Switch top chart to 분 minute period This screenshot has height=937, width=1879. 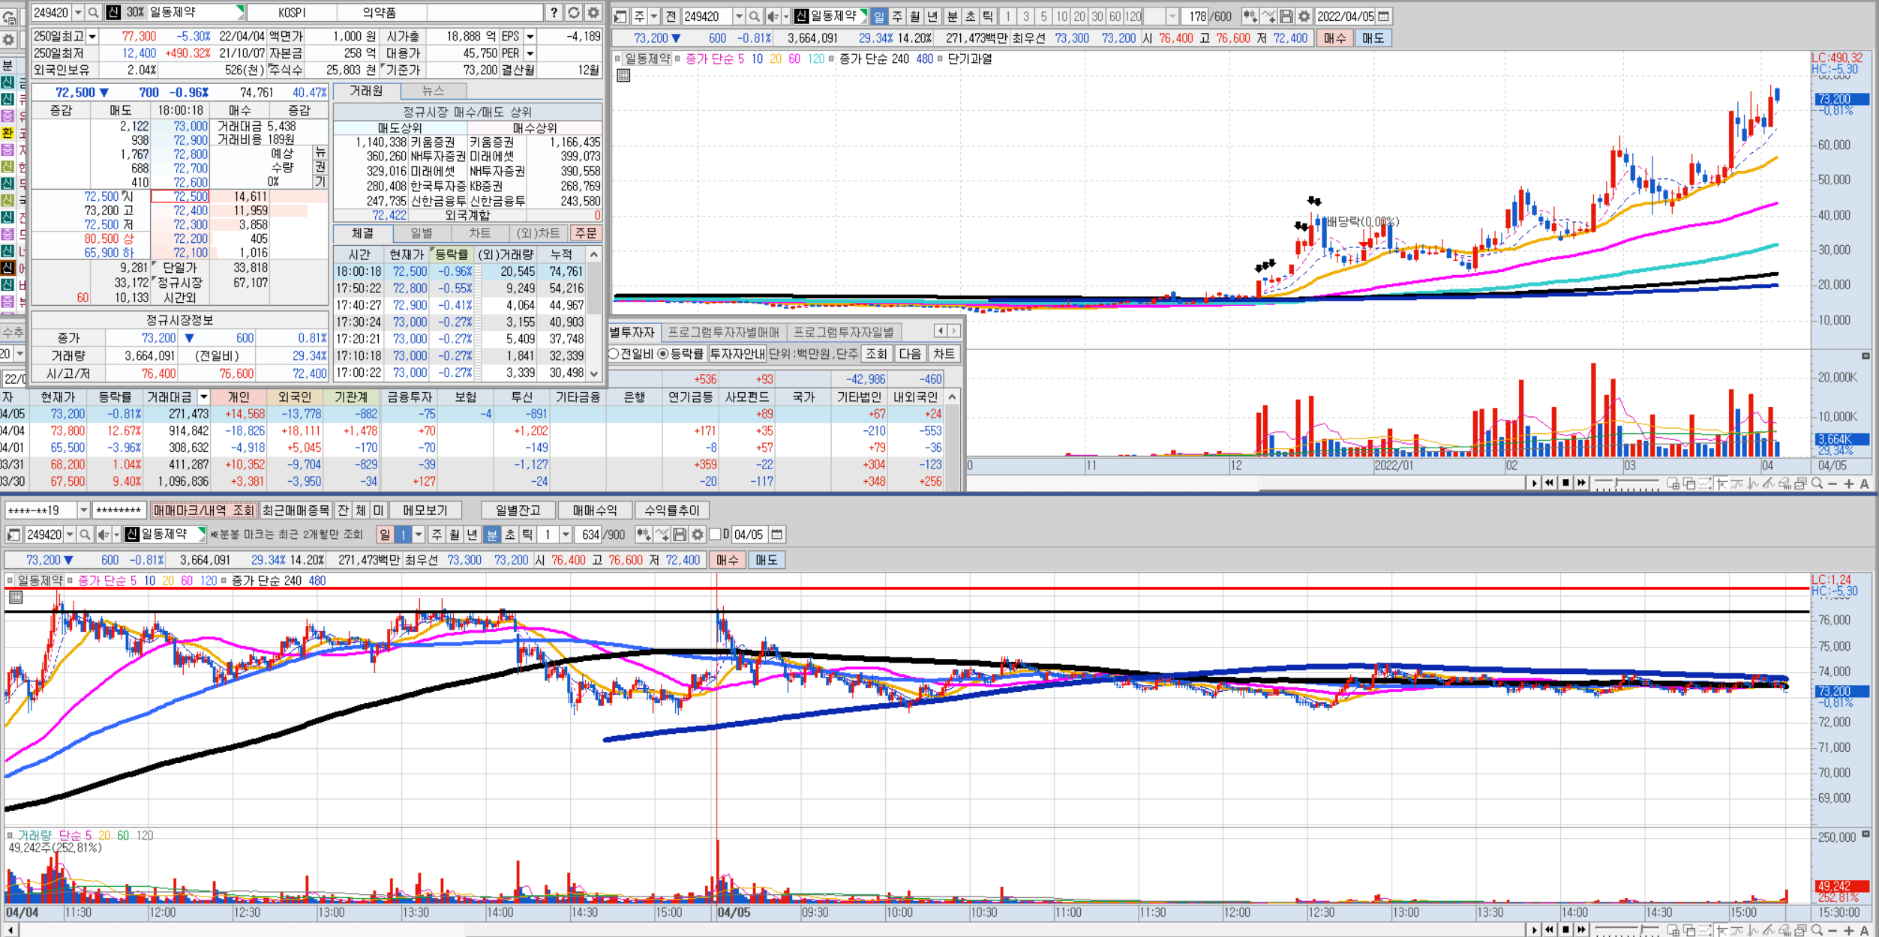click(952, 16)
